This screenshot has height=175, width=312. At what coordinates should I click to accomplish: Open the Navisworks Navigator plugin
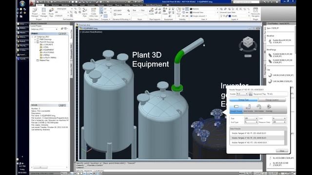click(x=255, y=12)
